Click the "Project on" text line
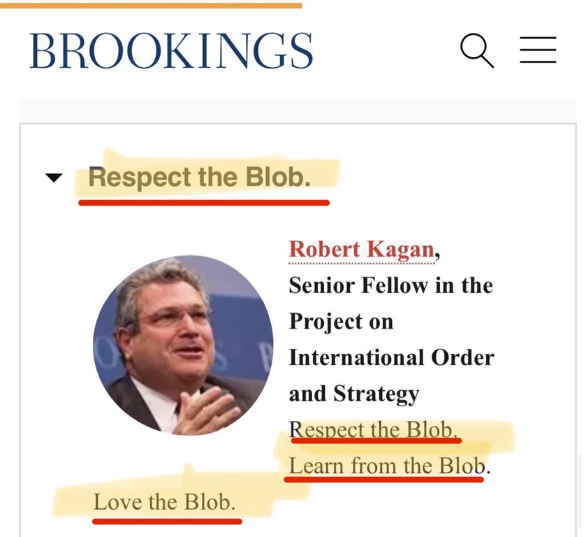The width and height of the screenshot is (586, 537). coord(341,322)
